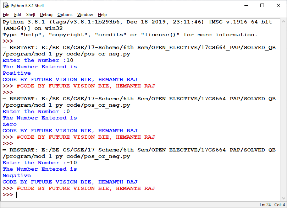The image size is (287, 208).
Task: Click the blue "Zero" output text
Action: [10, 124]
